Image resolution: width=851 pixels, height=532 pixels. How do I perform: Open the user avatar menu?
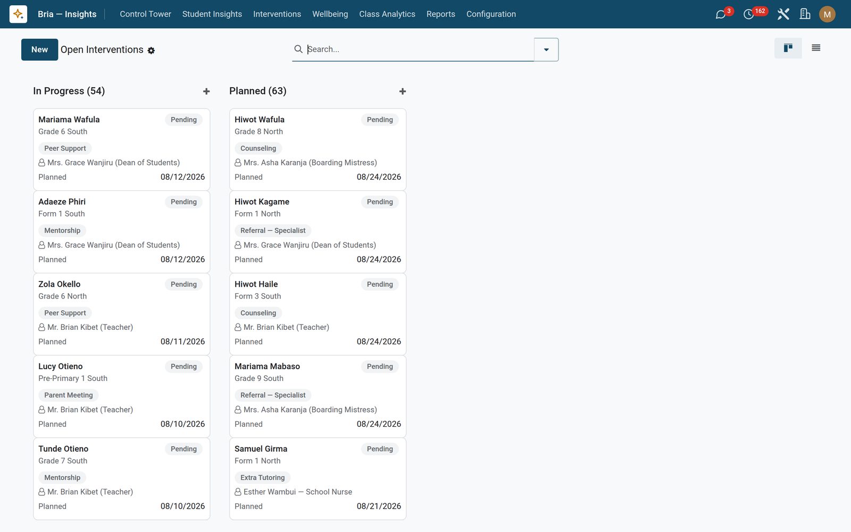[x=827, y=14]
